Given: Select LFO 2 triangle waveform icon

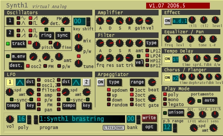Looking at the screenshot, I should tap(76, 82).
